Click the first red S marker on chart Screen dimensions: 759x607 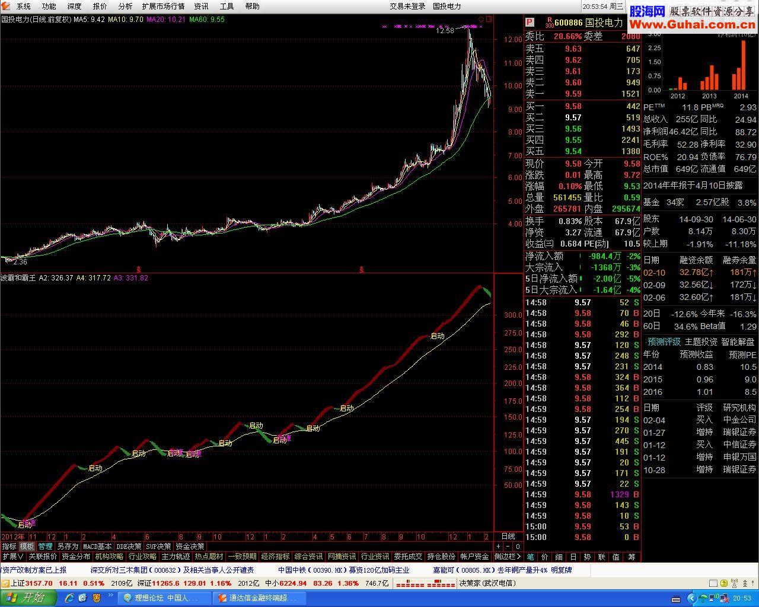[138, 270]
